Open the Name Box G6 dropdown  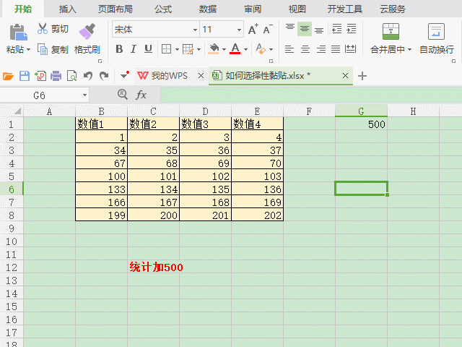tap(84, 95)
